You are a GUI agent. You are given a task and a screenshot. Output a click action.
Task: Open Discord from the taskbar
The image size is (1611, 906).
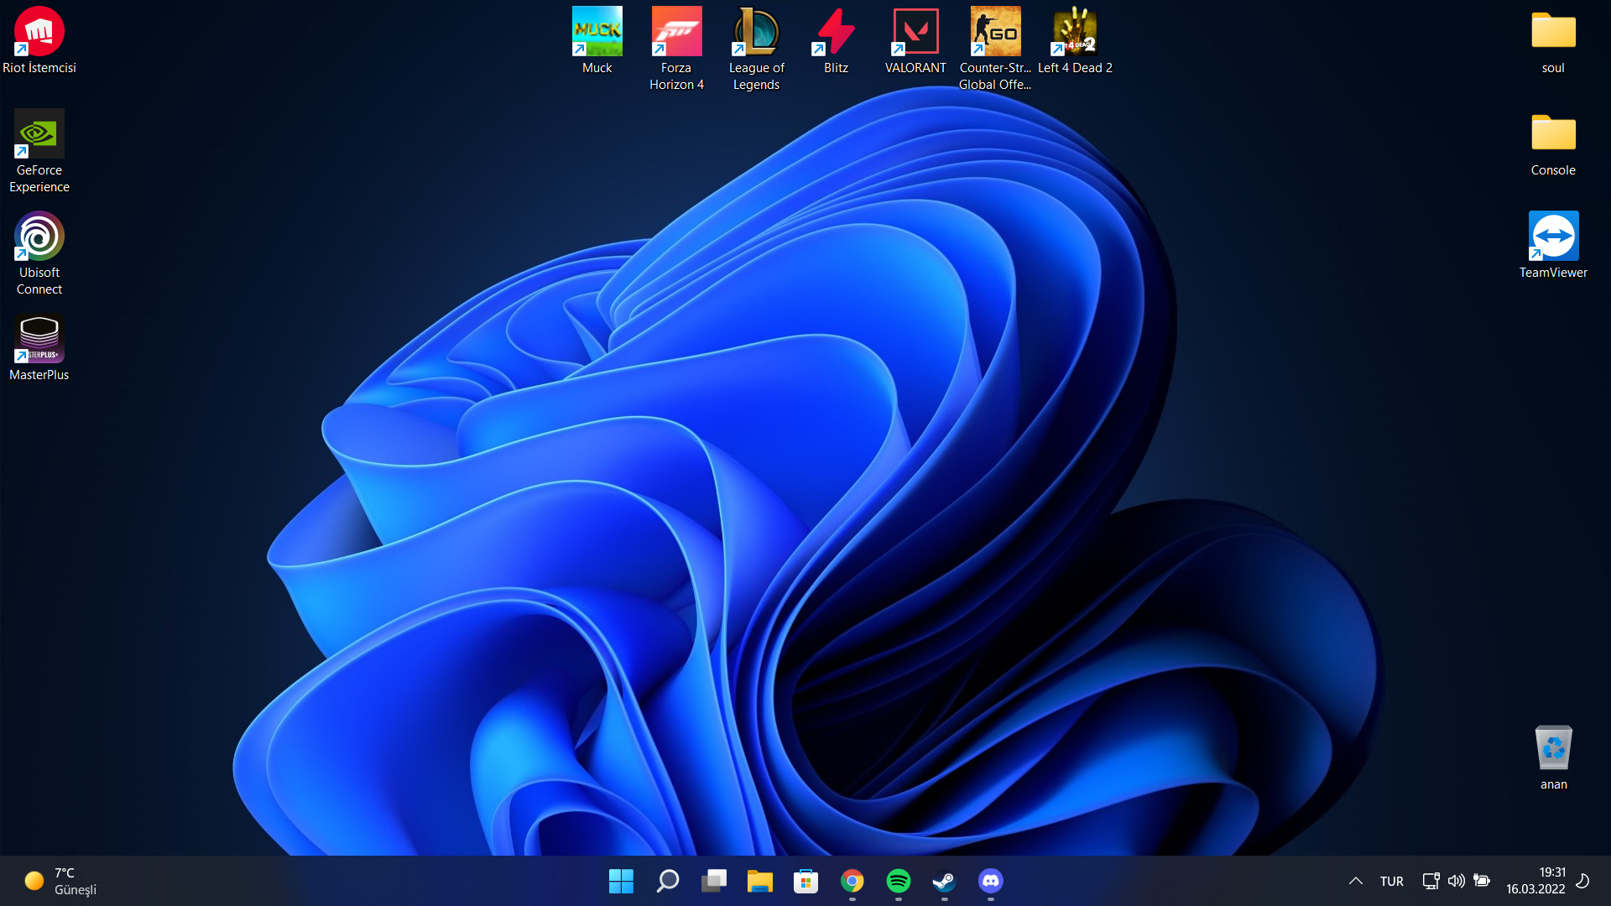(x=990, y=881)
